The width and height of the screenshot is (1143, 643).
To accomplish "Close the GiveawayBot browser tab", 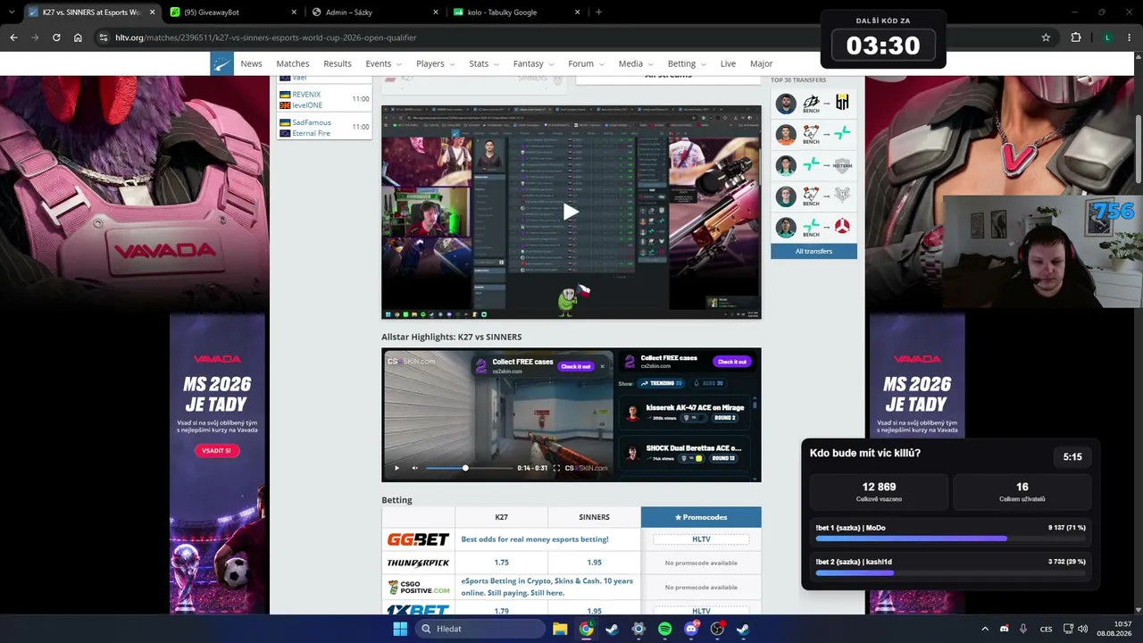I will (x=294, y=13).
